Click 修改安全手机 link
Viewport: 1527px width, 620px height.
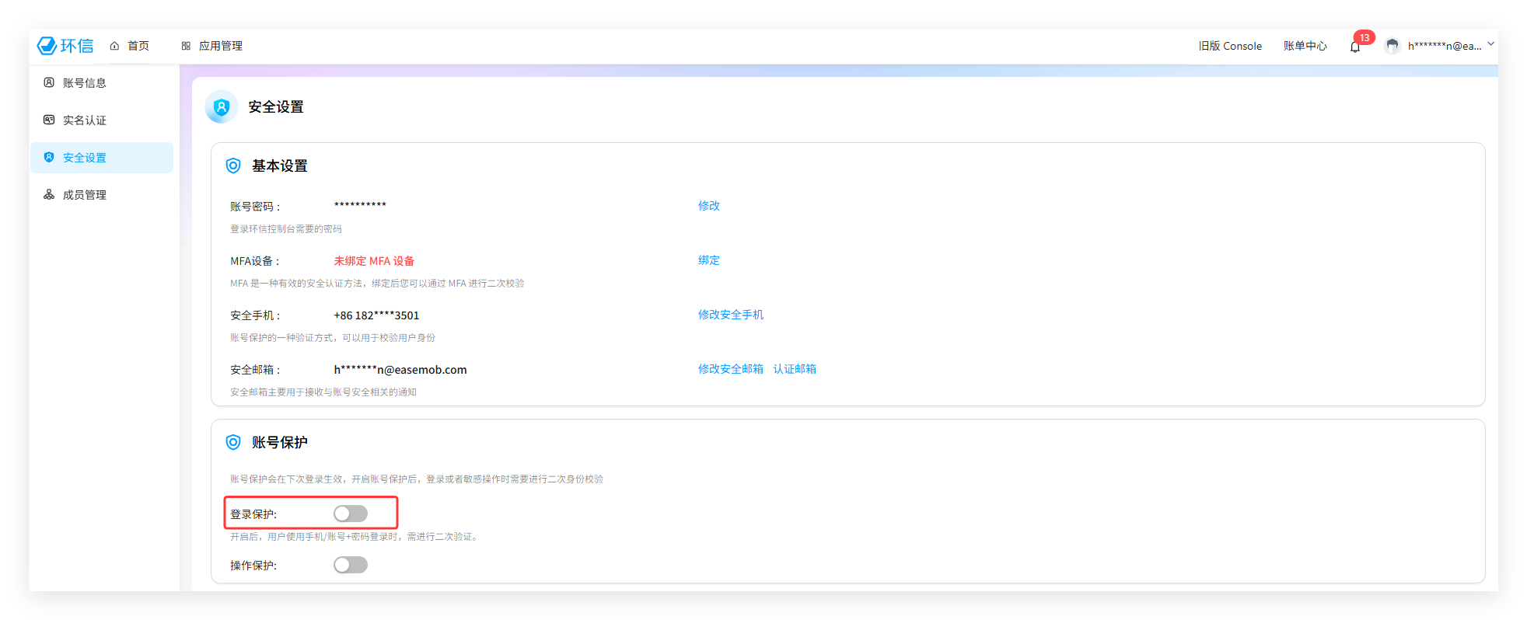pyautogui.click(x=730, y=315)
